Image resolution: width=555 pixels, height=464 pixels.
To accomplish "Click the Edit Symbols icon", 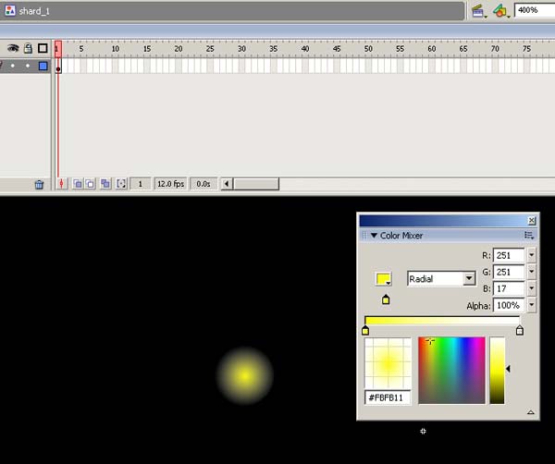I will pyautogui.click(x=500, y=11).
